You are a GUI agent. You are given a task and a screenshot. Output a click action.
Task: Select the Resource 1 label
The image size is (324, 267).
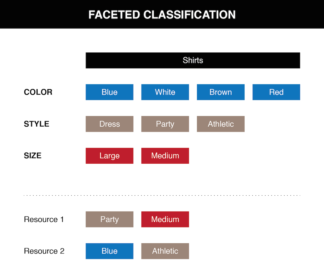point(44,219)
